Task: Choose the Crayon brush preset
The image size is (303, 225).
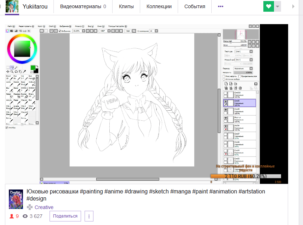Action: tap(24, 101)
